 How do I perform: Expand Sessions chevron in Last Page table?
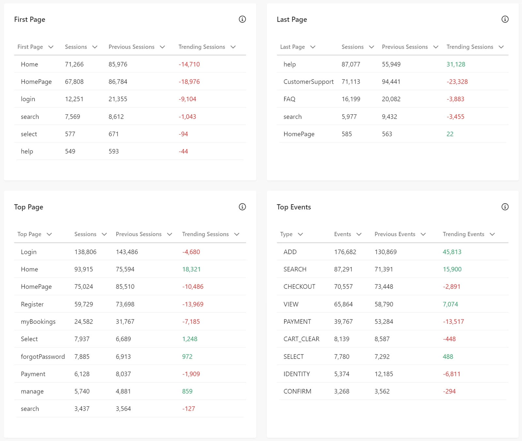[x=371, y=47]
